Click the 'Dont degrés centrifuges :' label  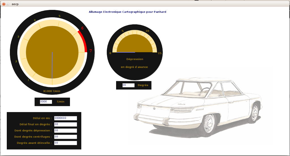[33, 137]
